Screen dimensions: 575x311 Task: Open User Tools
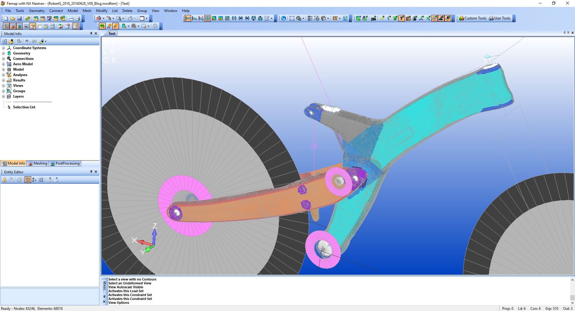pyautogui.click(x=499, y=18)
